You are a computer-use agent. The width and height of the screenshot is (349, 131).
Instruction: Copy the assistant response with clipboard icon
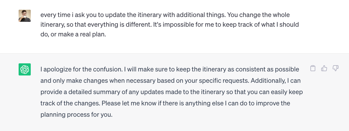(x=313, y=68)
